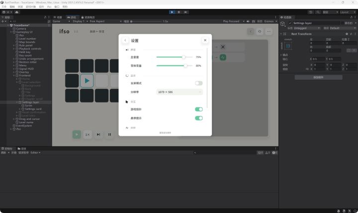Viewport: 358px width, 213px height.
Task: Start Play mode with the Unity play button
Action: coord(172,12)
